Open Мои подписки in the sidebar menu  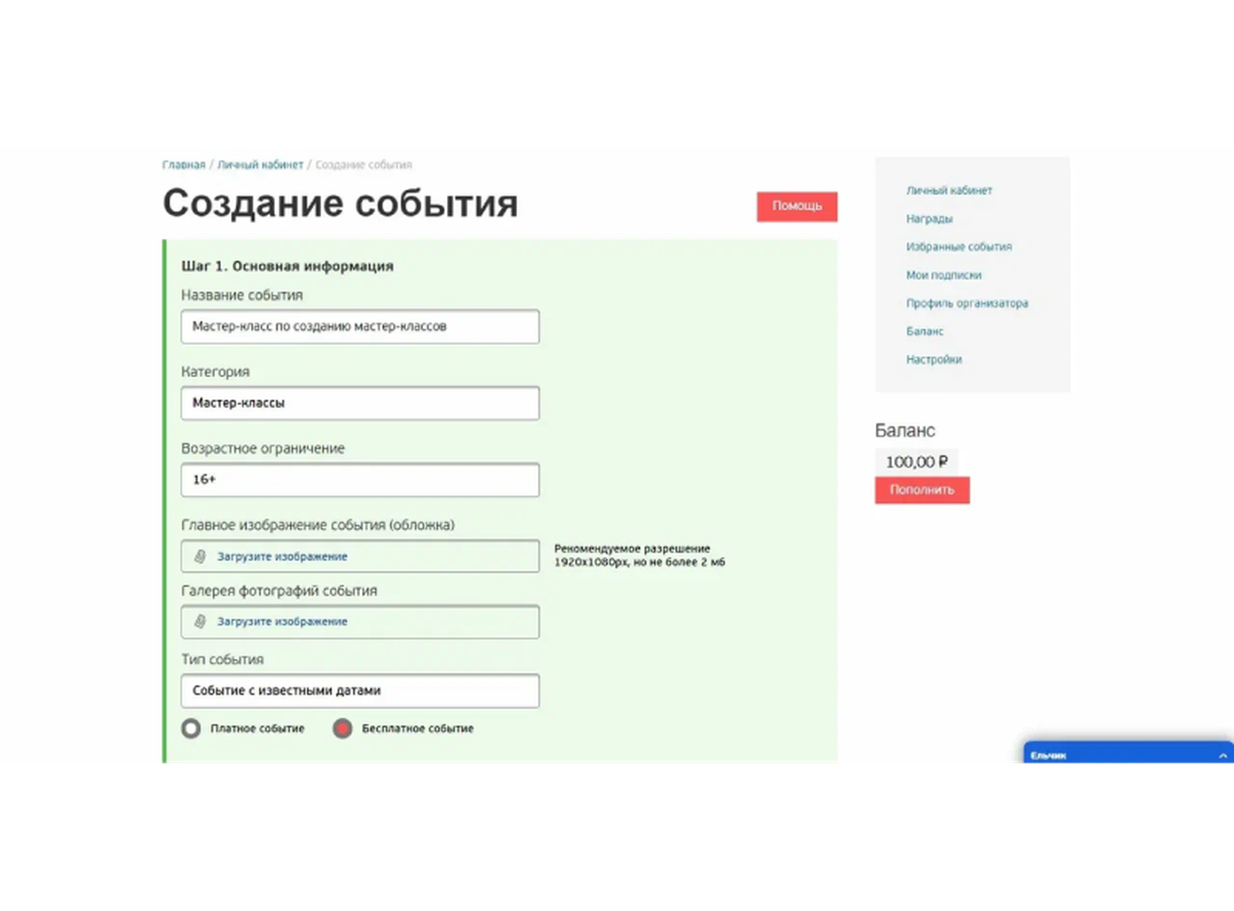pos(943,275)
